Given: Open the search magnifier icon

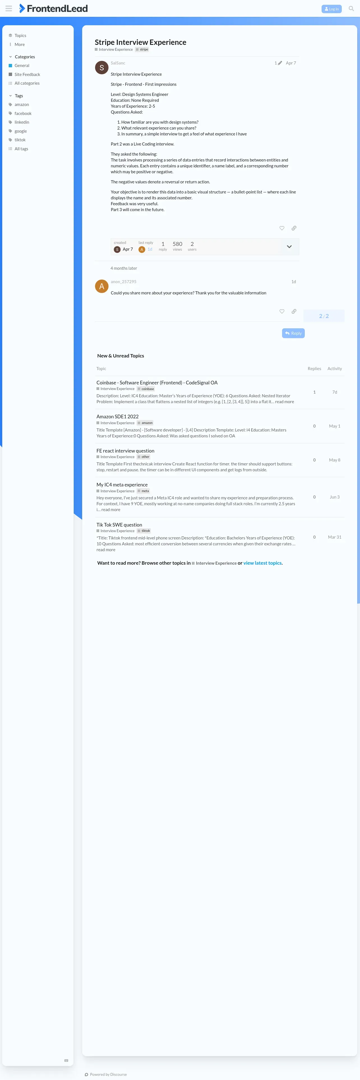Looking at the screenshot, I should pos(351,8).
